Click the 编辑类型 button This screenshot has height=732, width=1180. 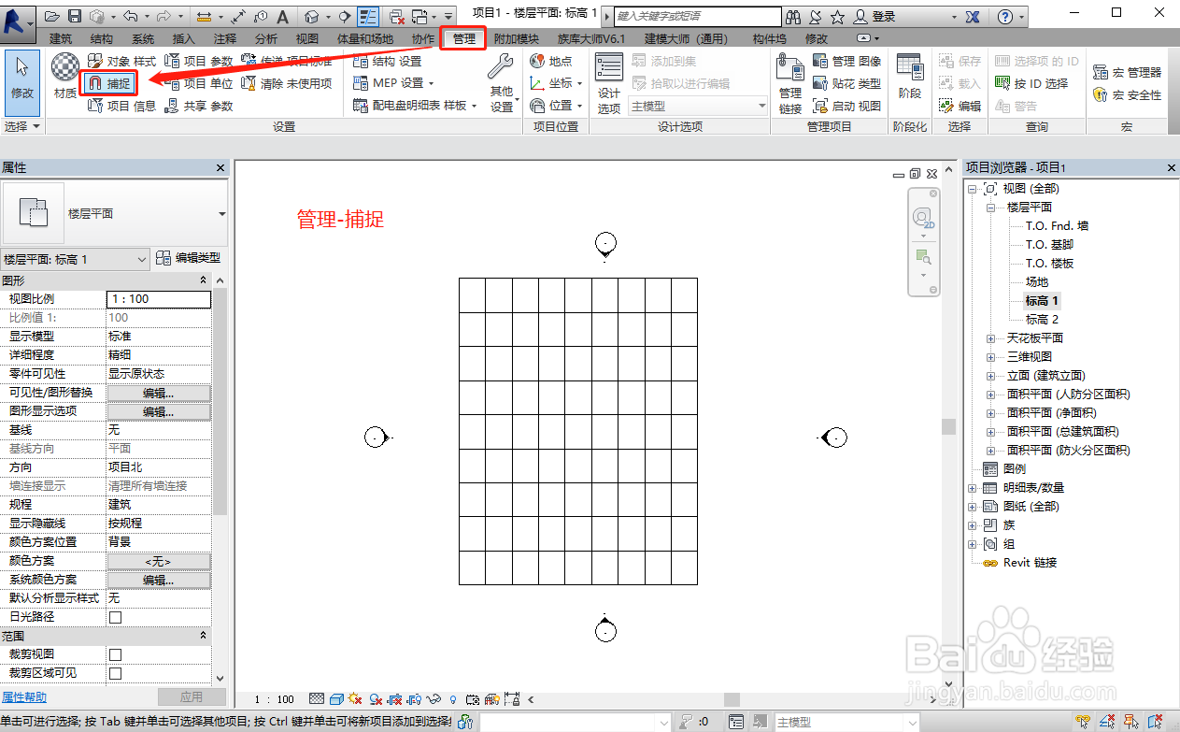tap(189, 258)
